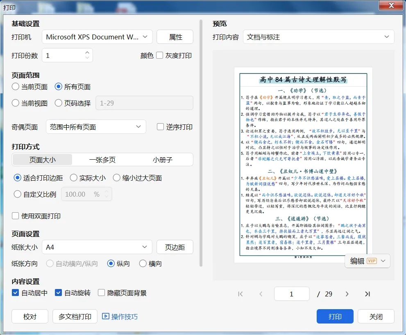Open the 打印机 printer dropdown
The height and width of the screenshot is (335, 406).
point(97,37)
